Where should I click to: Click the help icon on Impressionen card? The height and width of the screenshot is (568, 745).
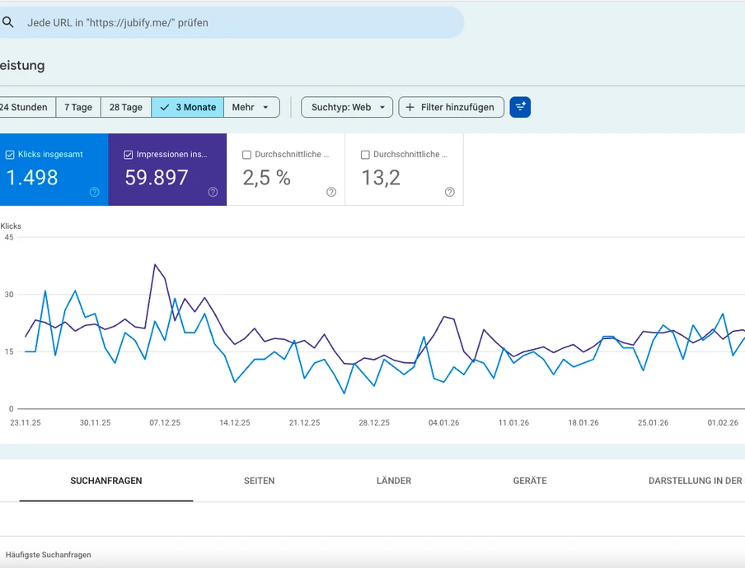click(213, 192)
